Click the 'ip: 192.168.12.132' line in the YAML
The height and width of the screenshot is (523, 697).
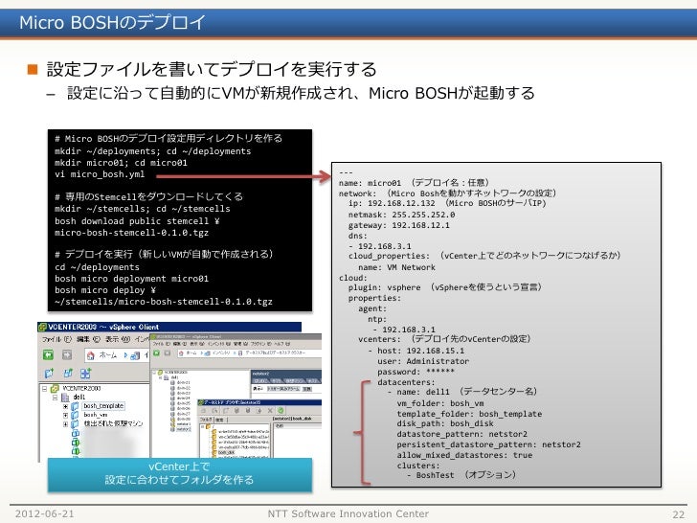pos(447,204)
